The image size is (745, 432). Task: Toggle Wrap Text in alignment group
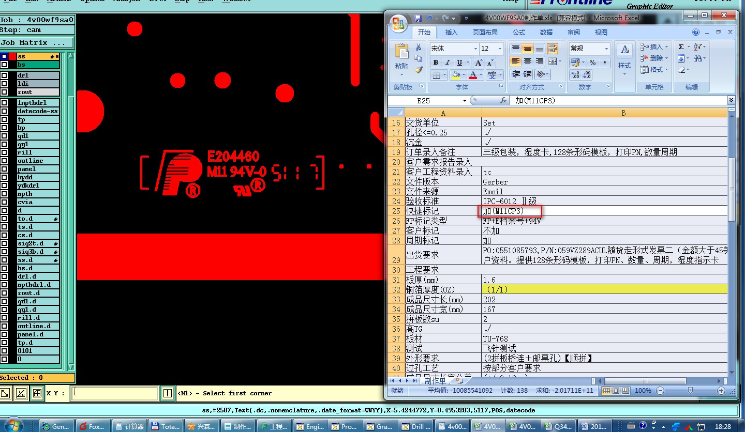pyautogui.click(x=553, y=49)
